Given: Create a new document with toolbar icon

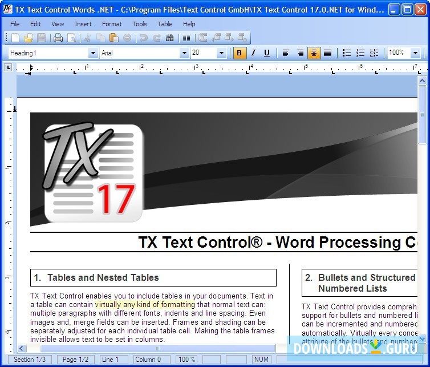Looking at the screenshot, I should click(x=15, y=38).
